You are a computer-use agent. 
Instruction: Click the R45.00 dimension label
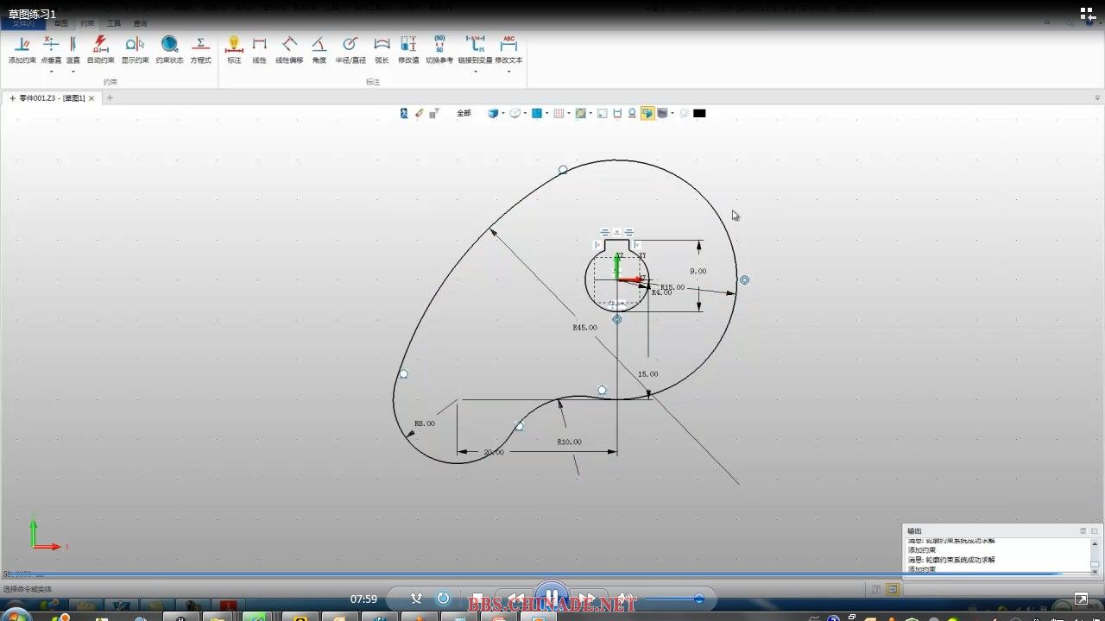pyautogui.click(x=584, y=328)
